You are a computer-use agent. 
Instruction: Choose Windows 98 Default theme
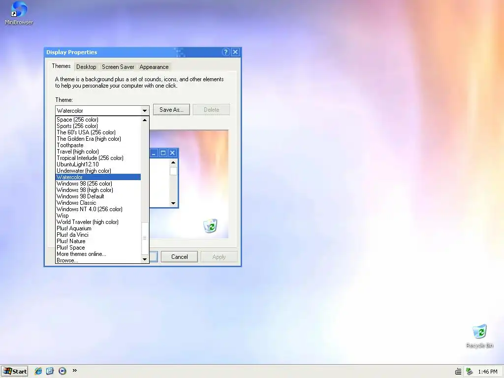tap(98, 196)
